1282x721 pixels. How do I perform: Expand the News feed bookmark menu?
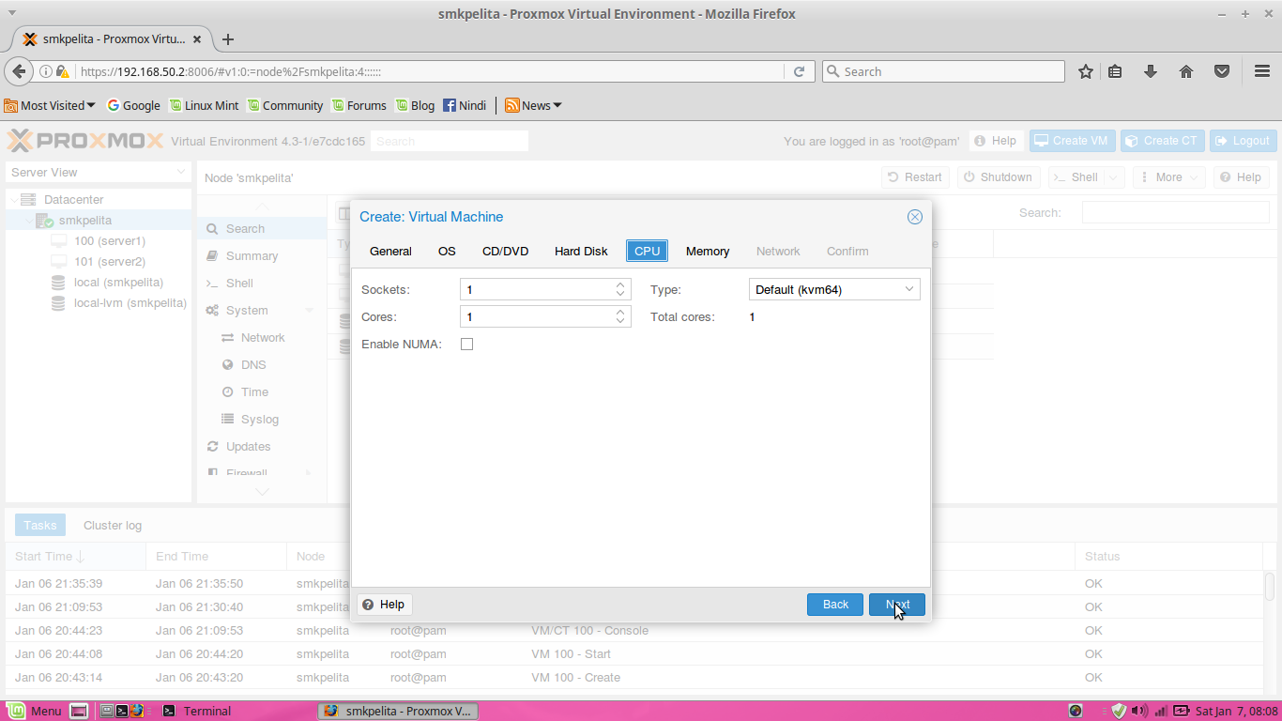[x=533, y=105]
